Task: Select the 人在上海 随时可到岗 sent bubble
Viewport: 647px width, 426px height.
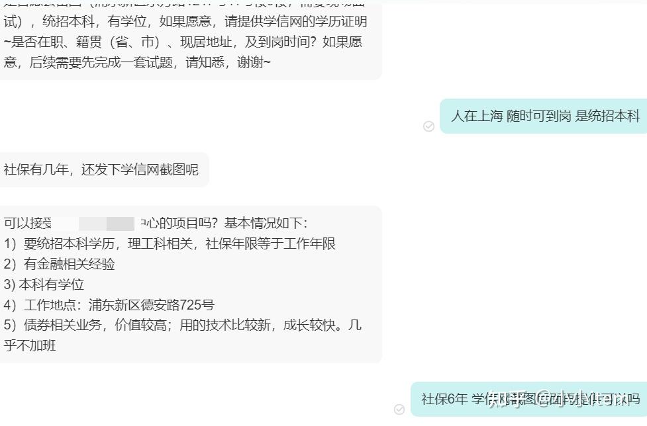Action: (x=543, y=116)
